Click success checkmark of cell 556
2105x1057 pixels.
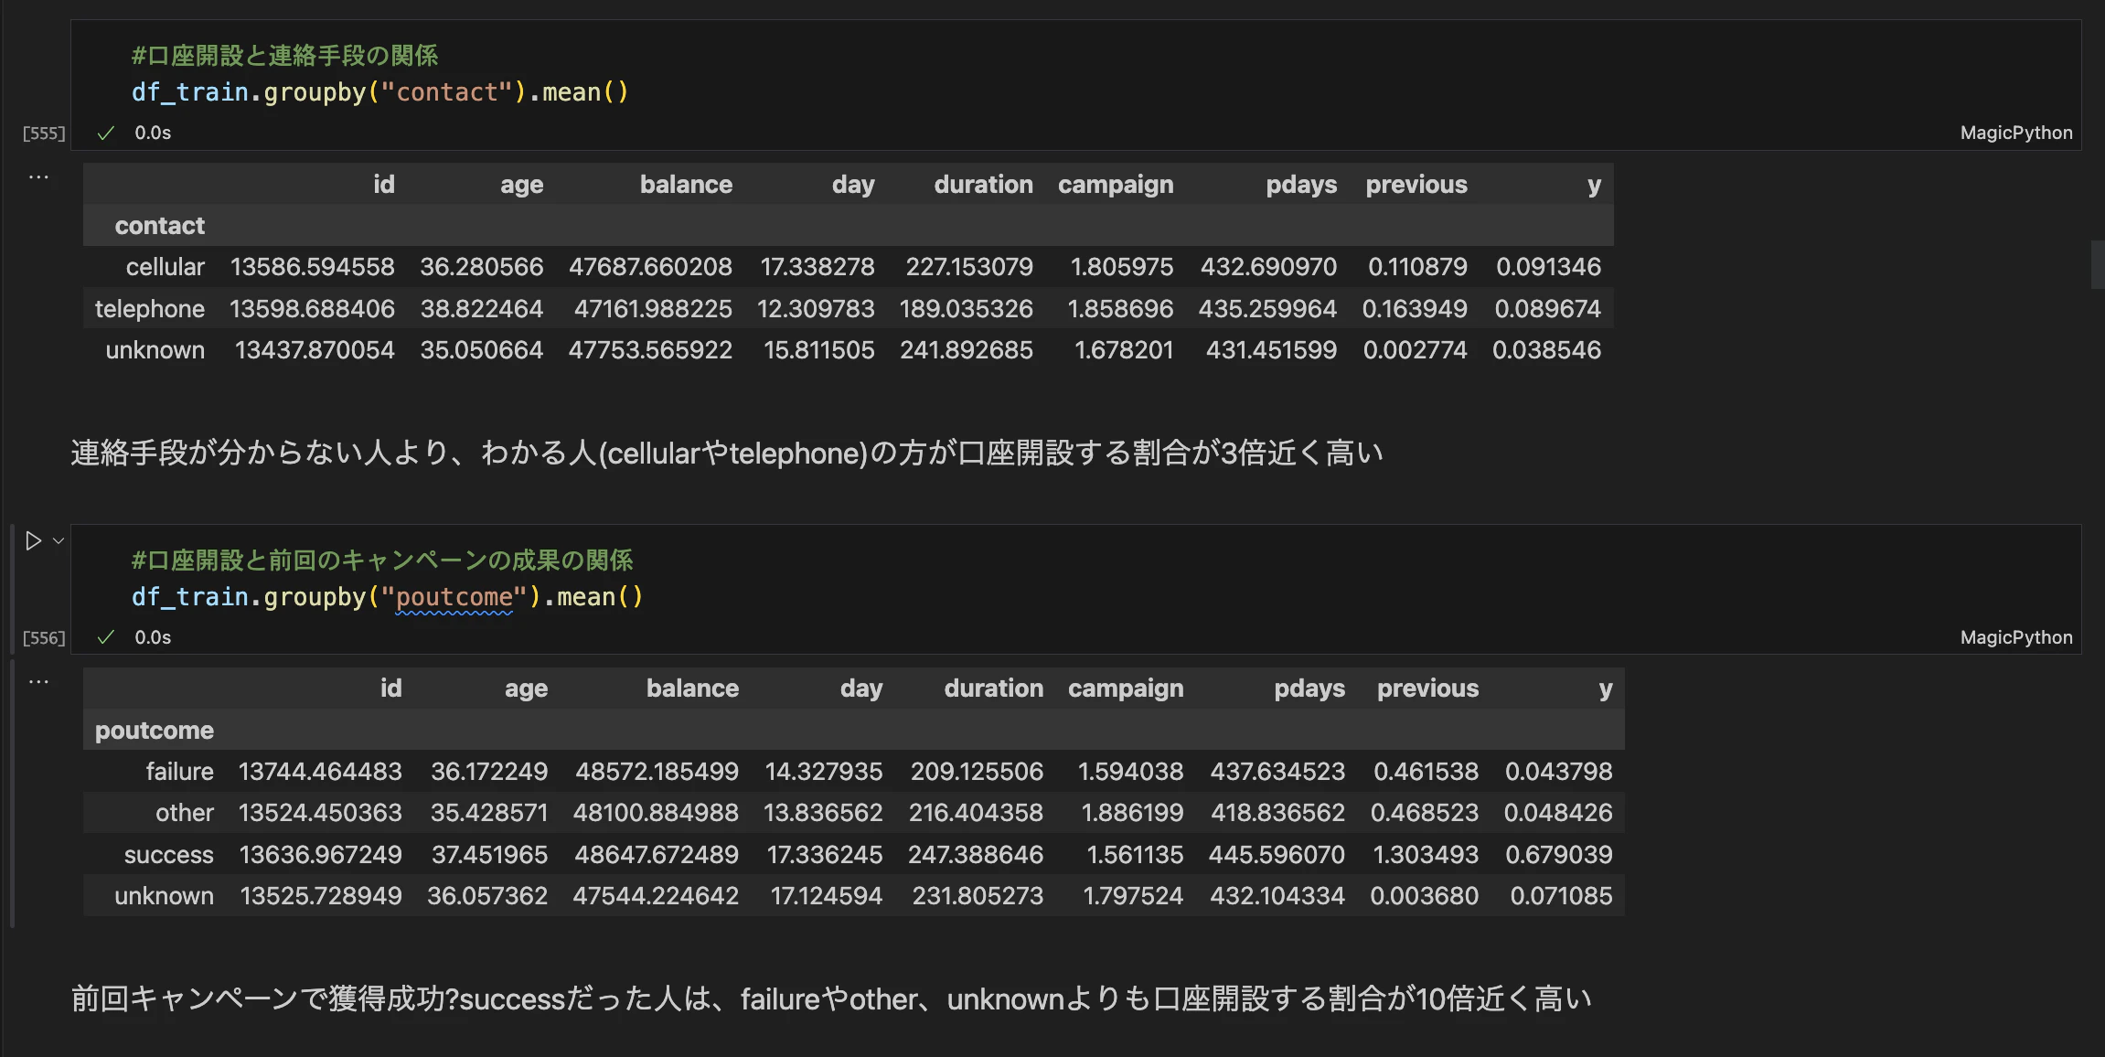coord(106,637)
